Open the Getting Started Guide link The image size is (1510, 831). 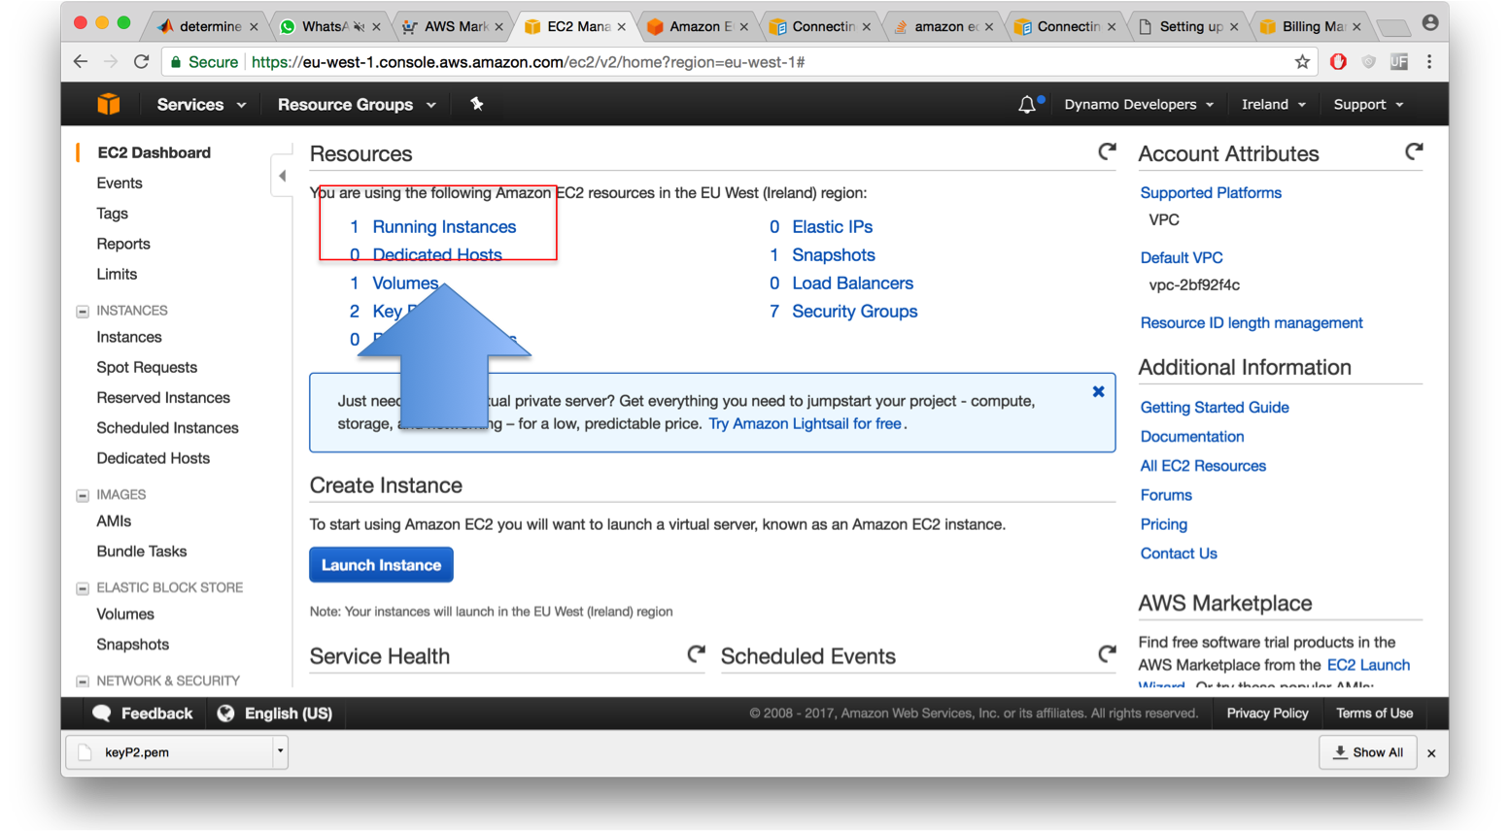(x=1215, y=407)
